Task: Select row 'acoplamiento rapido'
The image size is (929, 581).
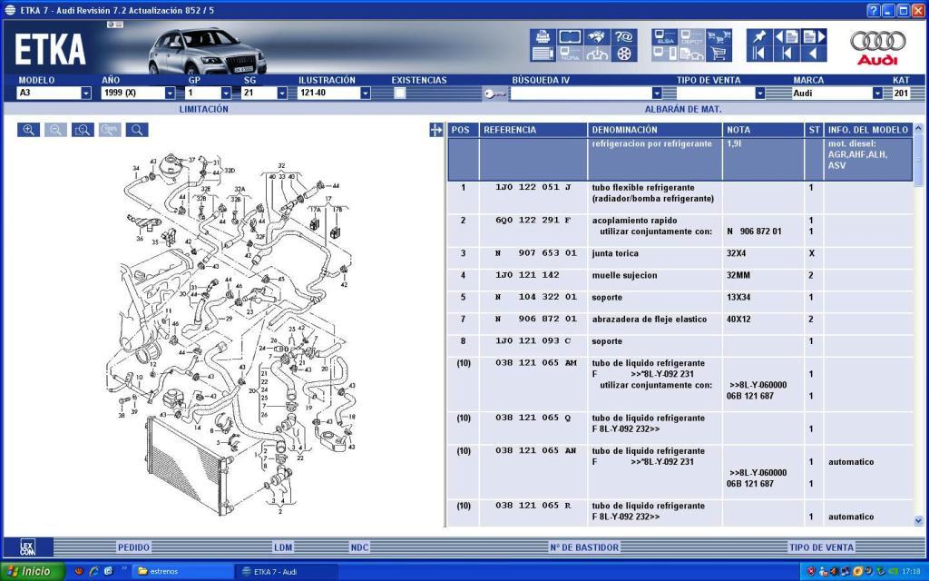Action: click(x=680, y=231)
